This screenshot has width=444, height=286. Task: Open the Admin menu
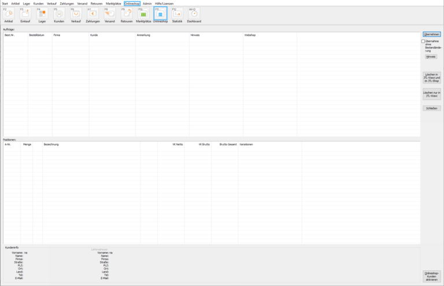click(147, 3)
